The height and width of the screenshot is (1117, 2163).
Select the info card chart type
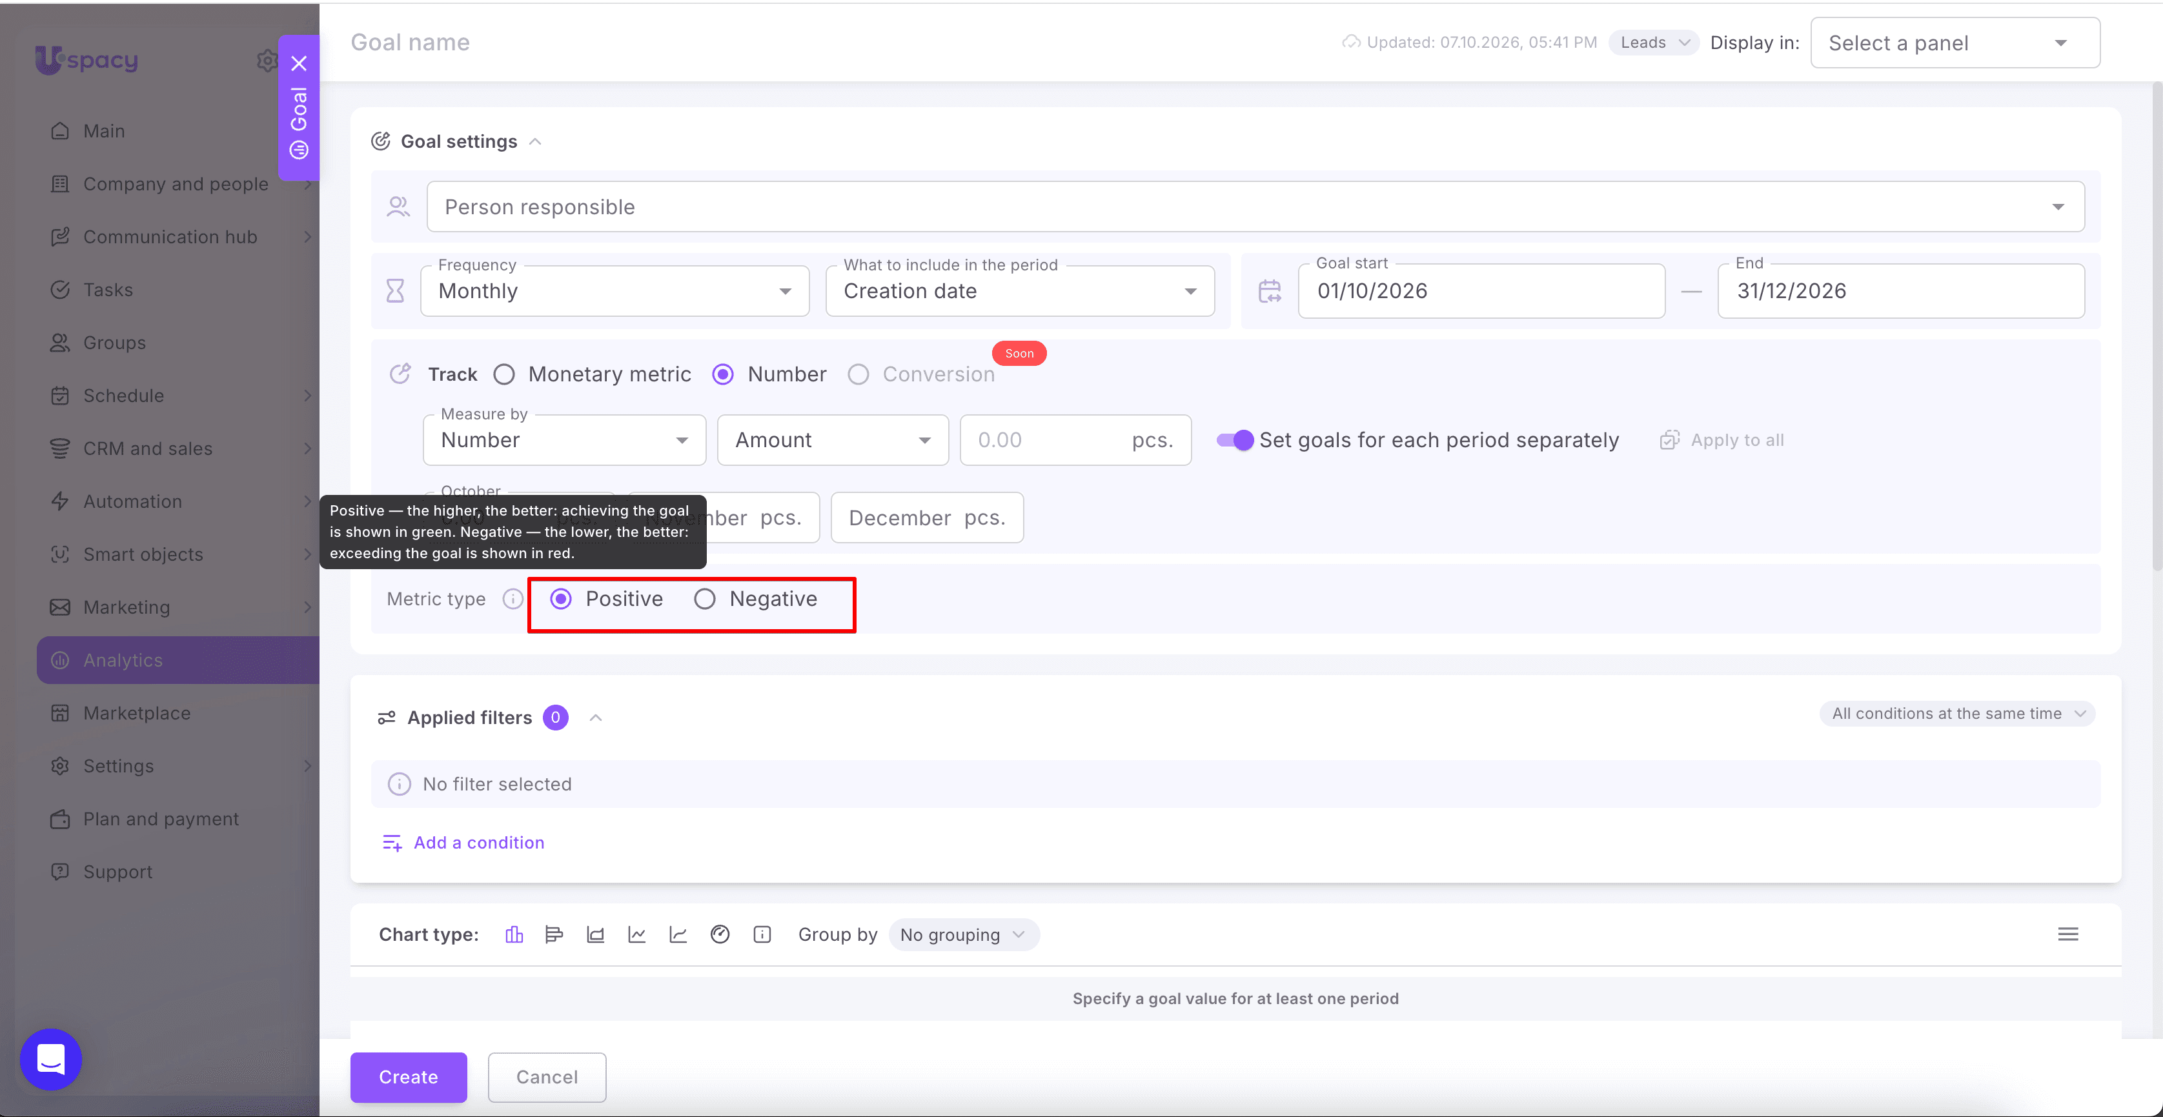(762, 934)
